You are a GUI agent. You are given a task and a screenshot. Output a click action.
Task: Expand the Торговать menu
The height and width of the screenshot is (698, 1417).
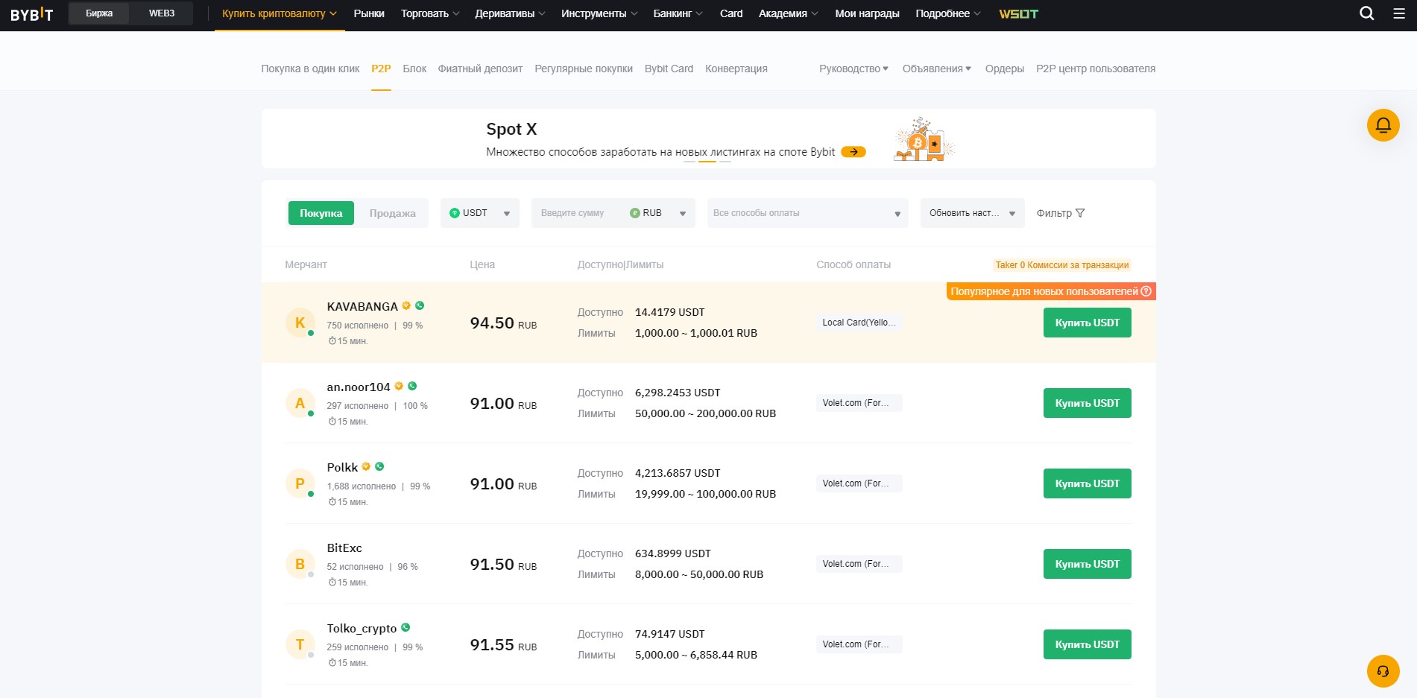pyautogui.click(x=430, y=14)
